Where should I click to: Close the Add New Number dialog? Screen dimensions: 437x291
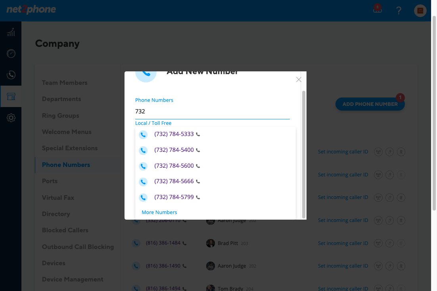(x=299, y=80)
